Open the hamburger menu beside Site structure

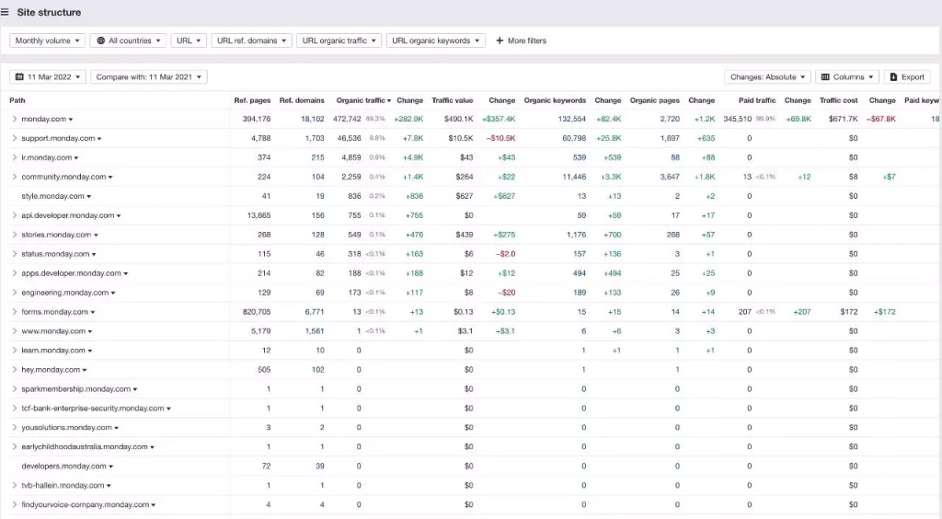pyautogui.click(x=5, y=12)
